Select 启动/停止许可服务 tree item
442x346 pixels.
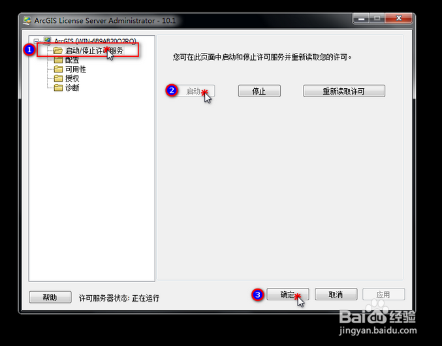(x=95, y=51)
